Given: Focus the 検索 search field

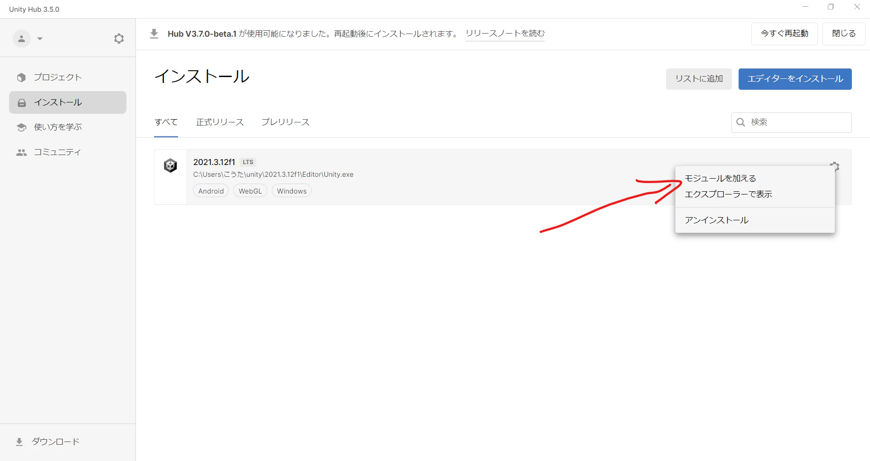Looking at the screenshot, I should (x=791, y=122).
